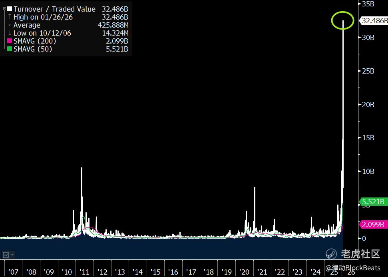388x277 pixels.
Task: Click the 14.324M low value
Action: (x=115, y=33)
